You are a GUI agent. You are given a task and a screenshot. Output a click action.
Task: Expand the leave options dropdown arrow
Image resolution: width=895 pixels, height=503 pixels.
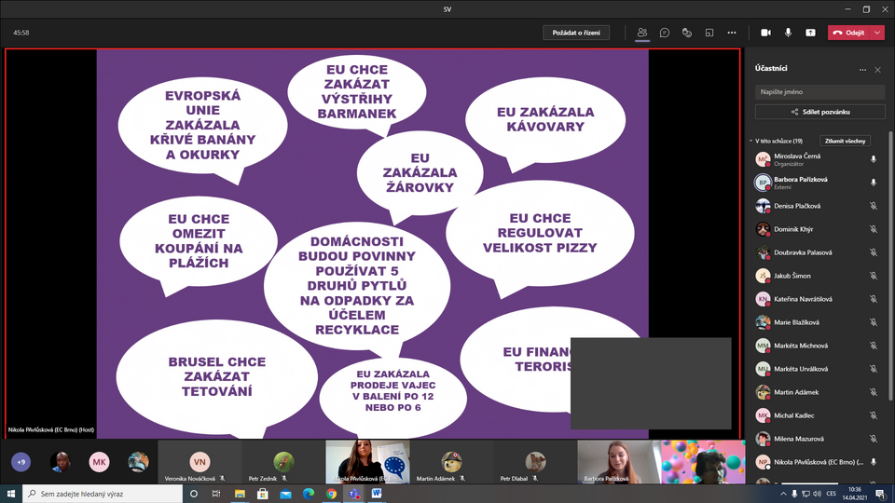[x=877, y=33]
